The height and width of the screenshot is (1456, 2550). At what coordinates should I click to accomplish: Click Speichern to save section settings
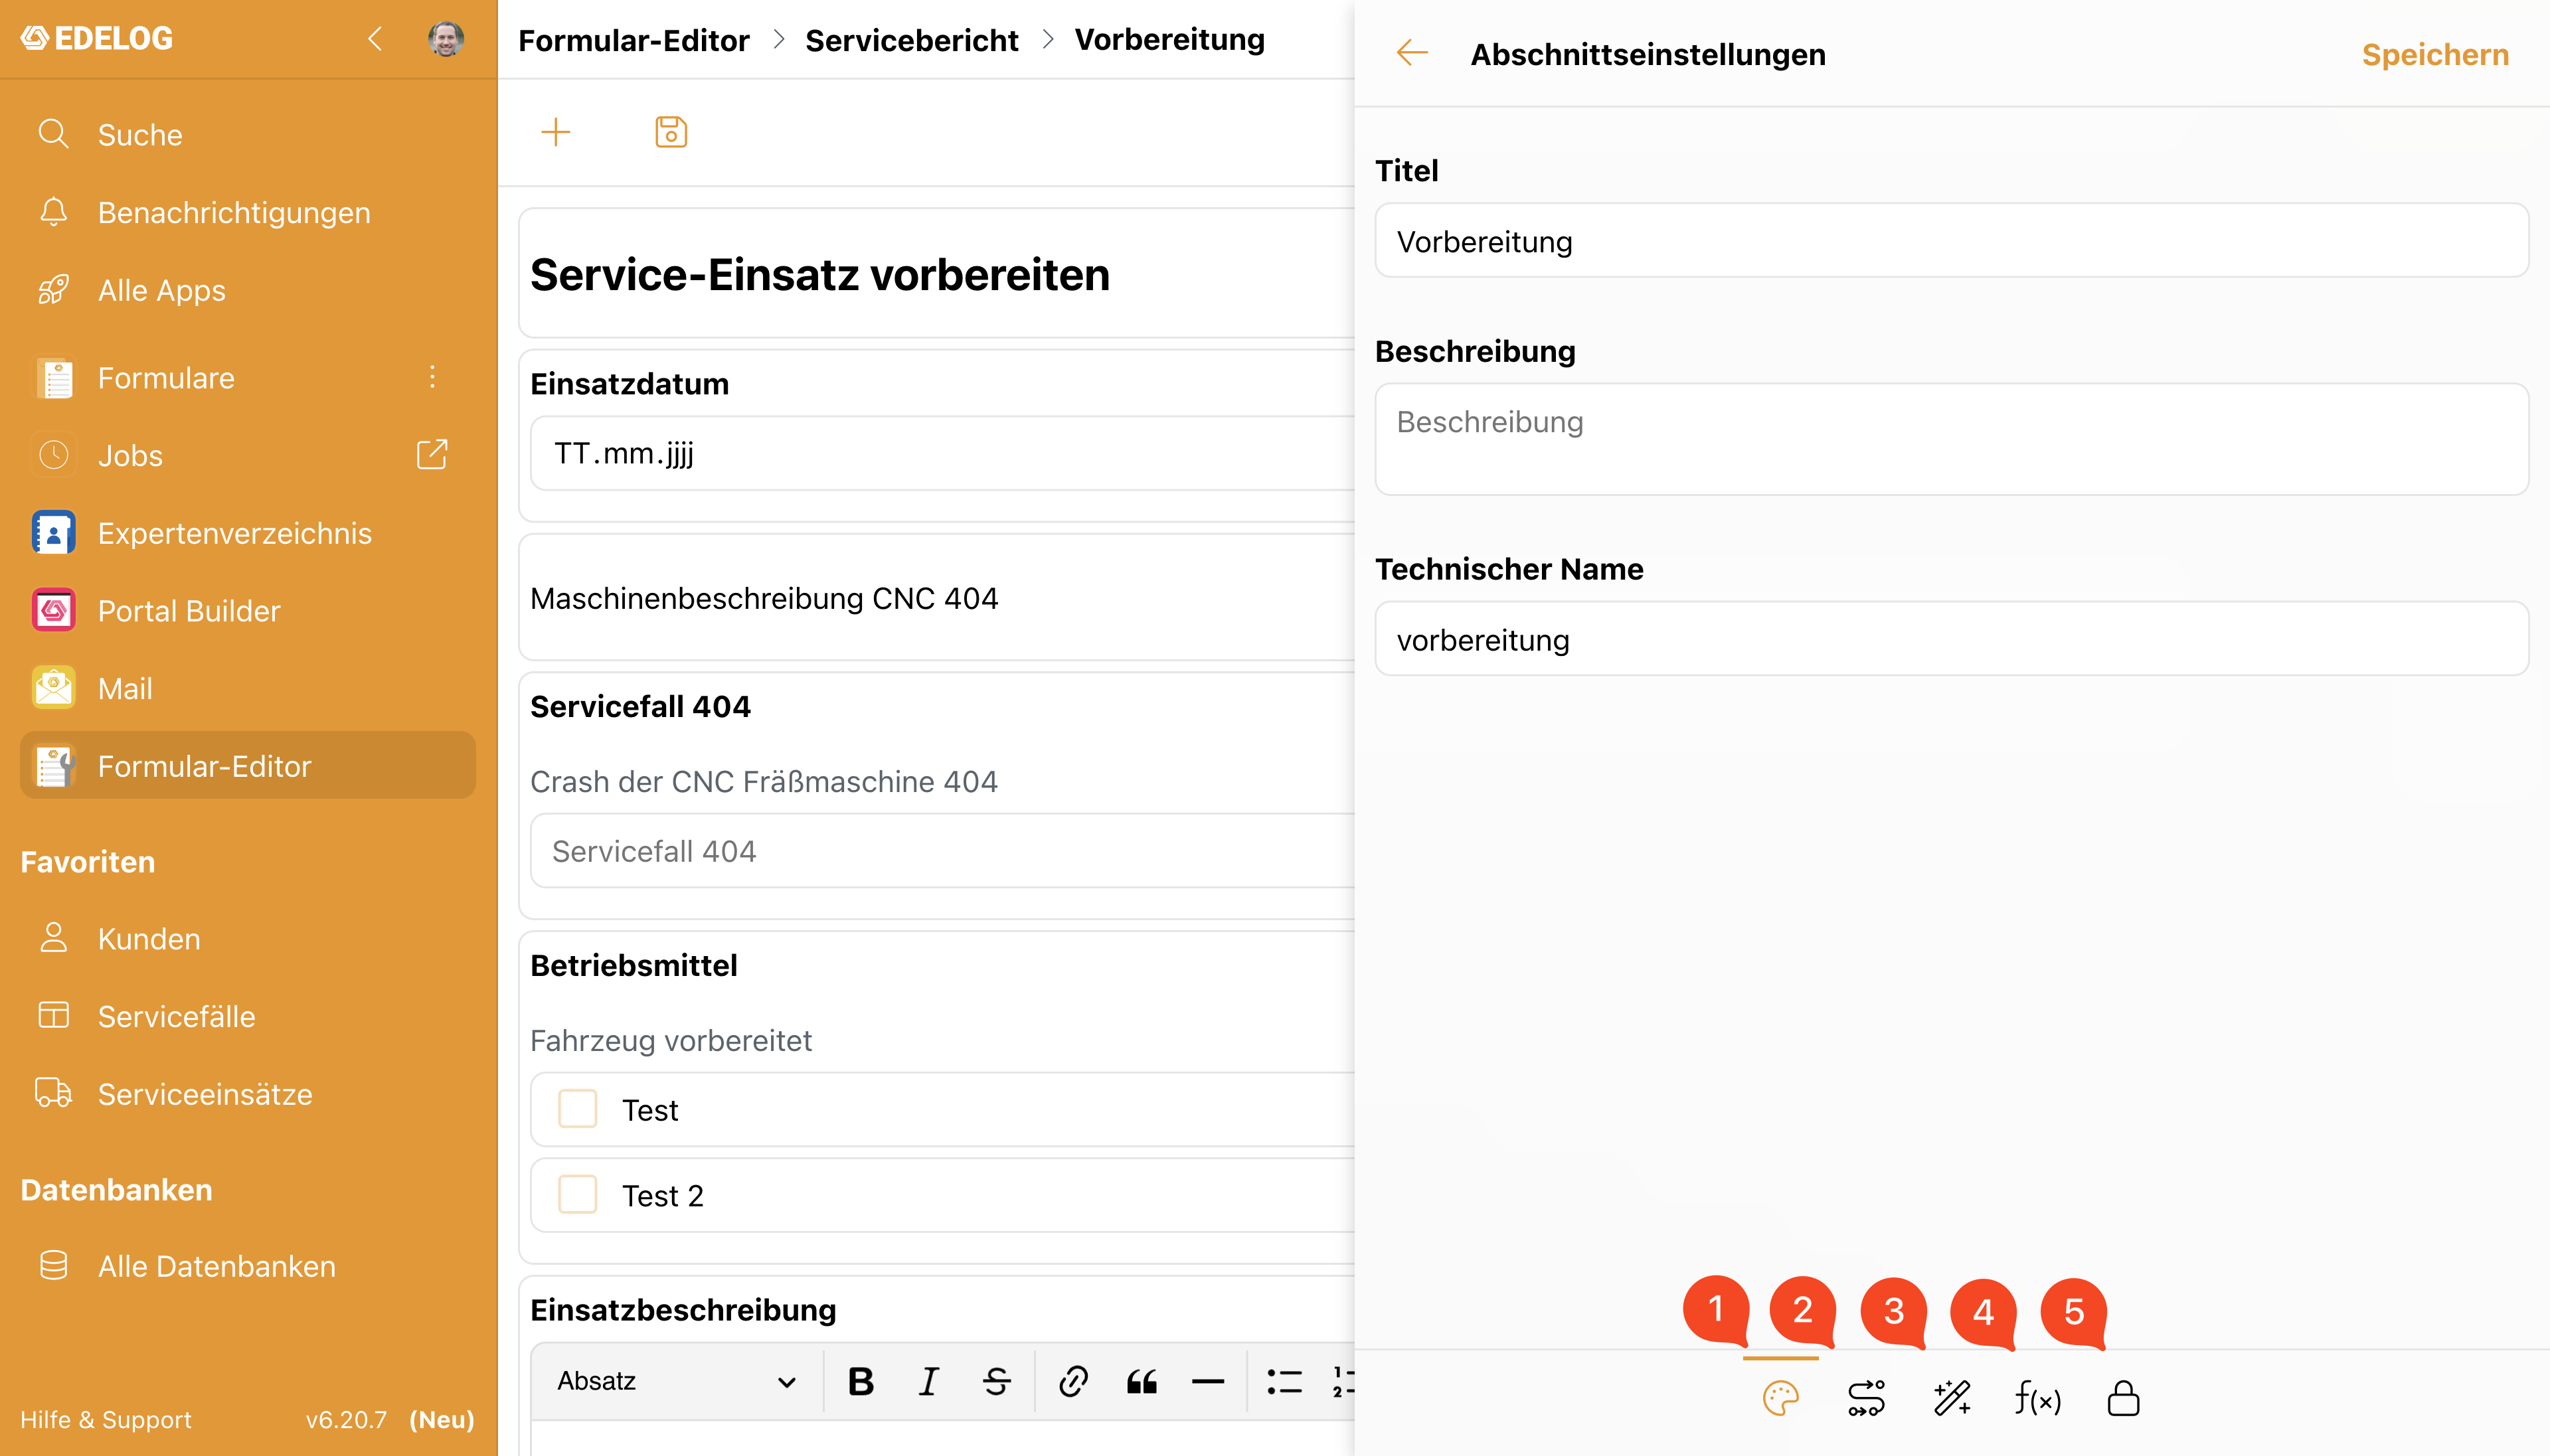(2435, 55)
